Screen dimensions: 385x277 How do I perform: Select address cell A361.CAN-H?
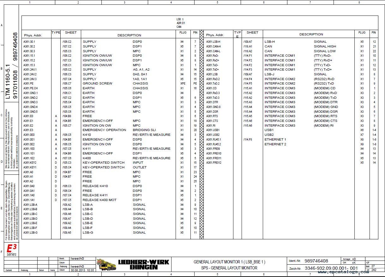click(213, 46)
